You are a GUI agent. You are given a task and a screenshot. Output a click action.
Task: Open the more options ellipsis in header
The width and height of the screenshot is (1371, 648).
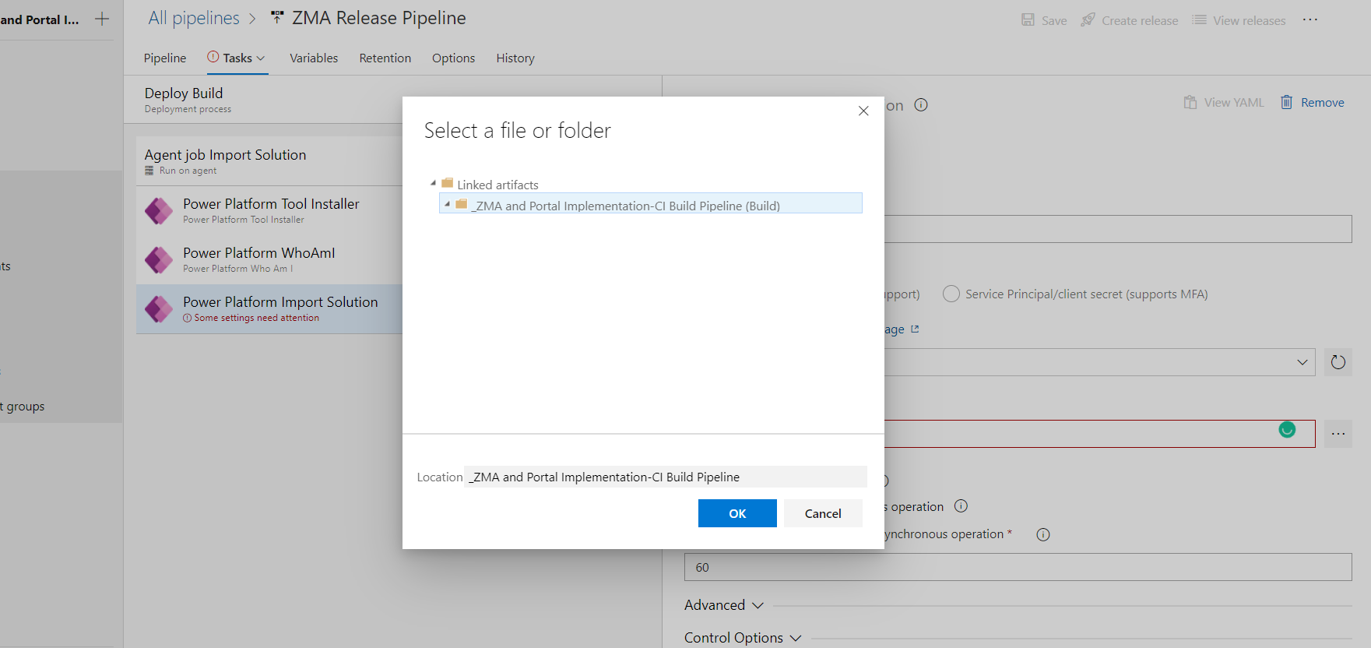pos(1310,20)
